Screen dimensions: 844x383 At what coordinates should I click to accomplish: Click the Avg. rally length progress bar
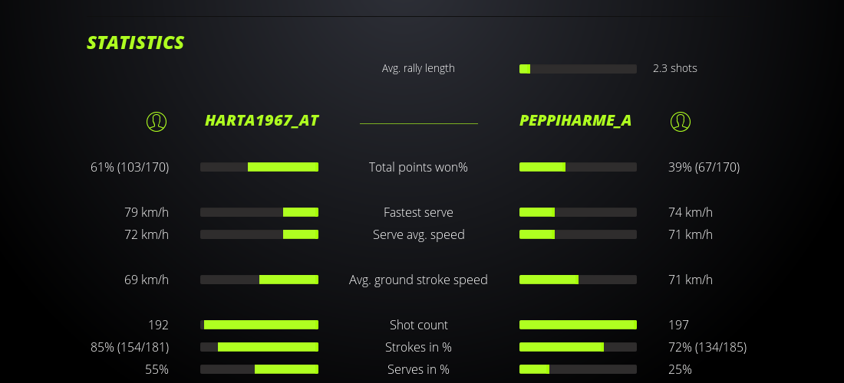(x=578, y=69)
